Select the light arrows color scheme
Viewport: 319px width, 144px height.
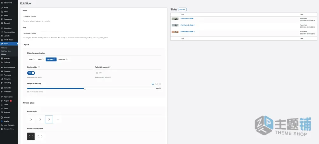click(x=40, y=136)
